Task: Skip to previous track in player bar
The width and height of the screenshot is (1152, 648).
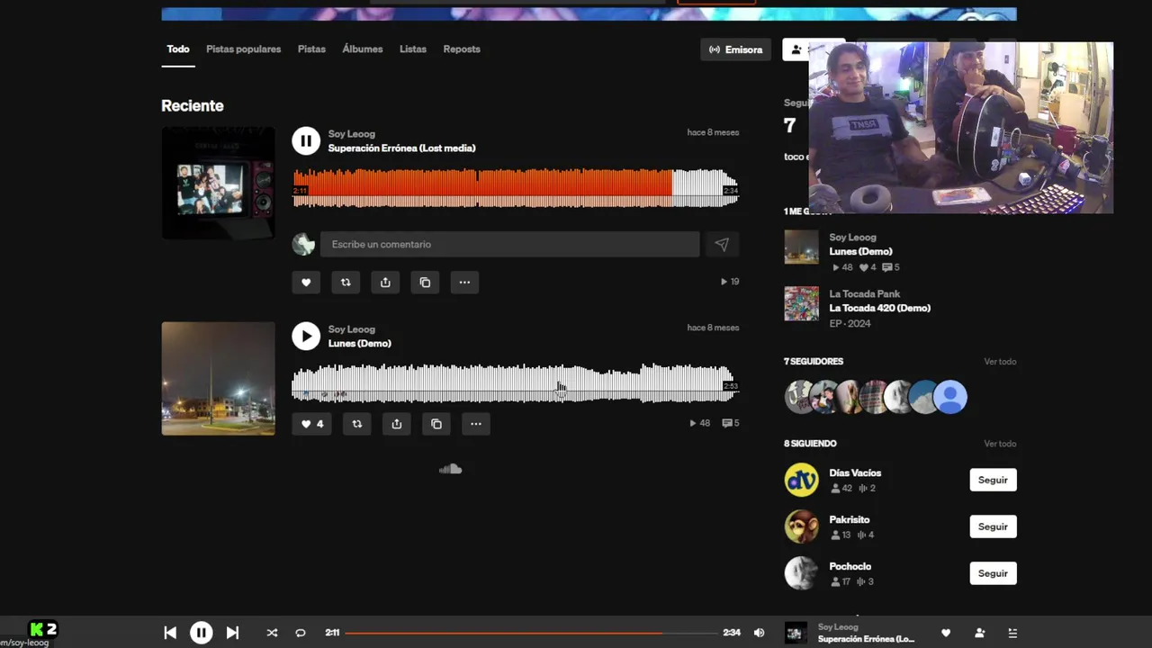Action: [x=170, y=633]
